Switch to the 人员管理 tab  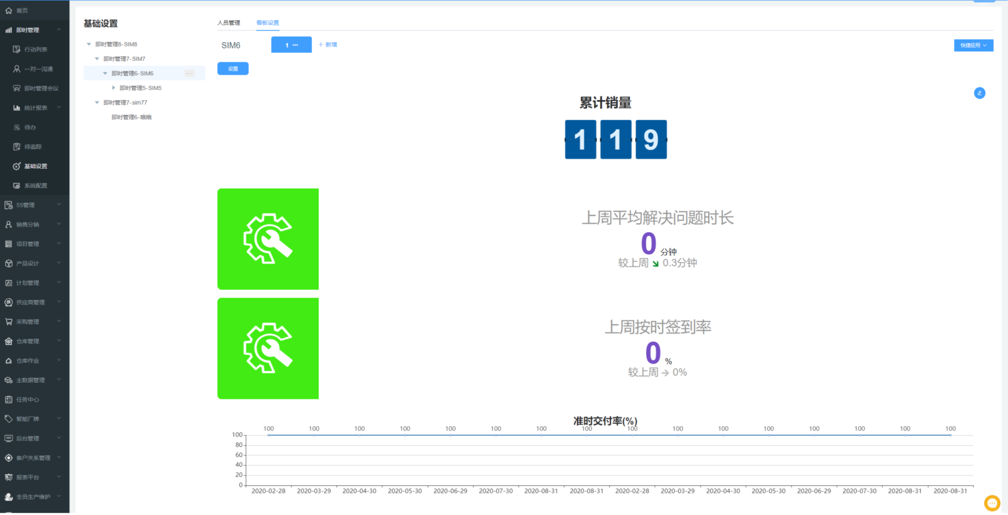pos(229,23)
